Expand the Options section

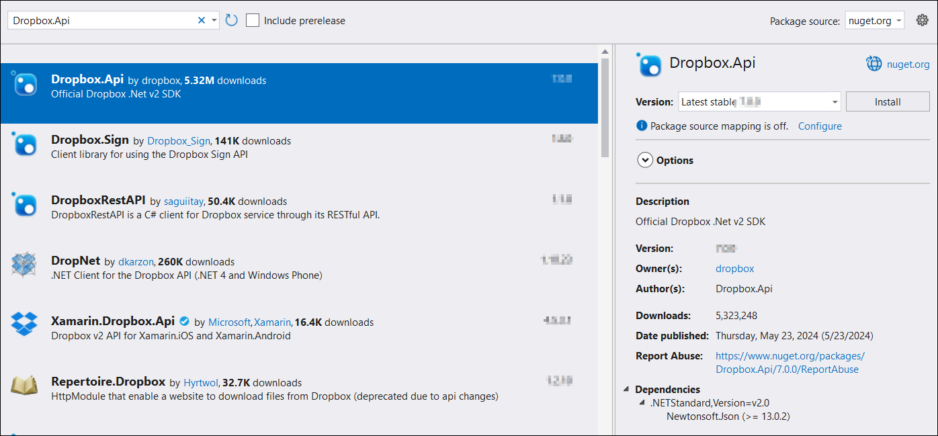pyautogui.click(x=645, y=160)
